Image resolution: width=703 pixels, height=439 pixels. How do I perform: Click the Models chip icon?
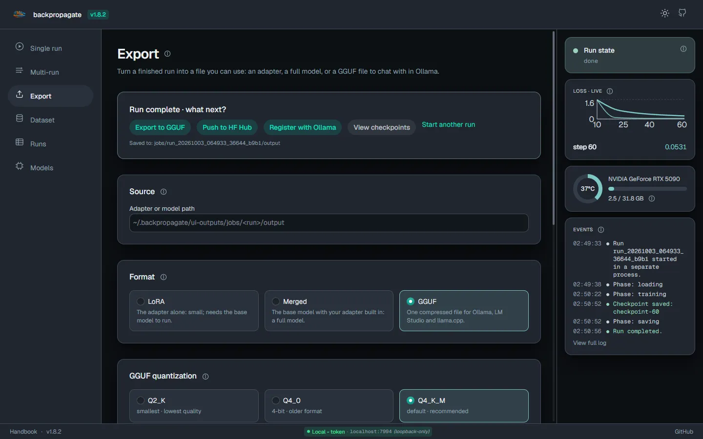[20, 166]
